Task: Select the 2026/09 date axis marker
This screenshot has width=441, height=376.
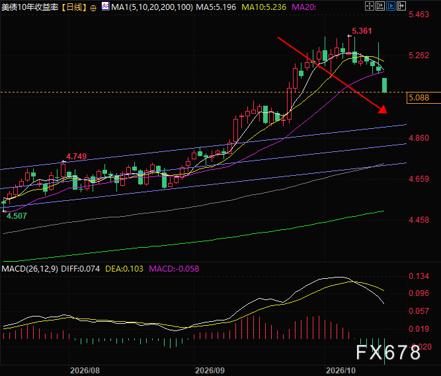Action: 210,370
